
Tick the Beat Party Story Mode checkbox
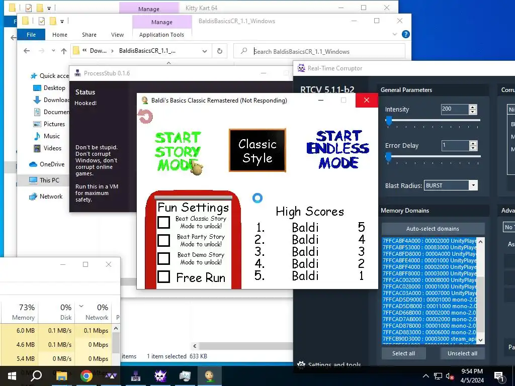[163, 240]
